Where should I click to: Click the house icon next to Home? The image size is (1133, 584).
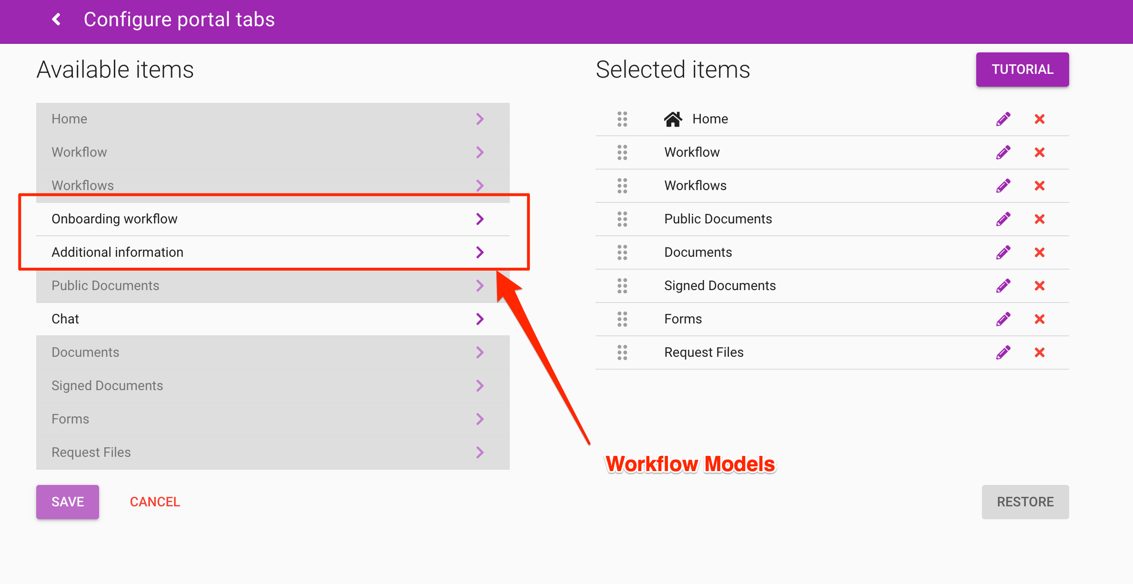pos(673,119)
